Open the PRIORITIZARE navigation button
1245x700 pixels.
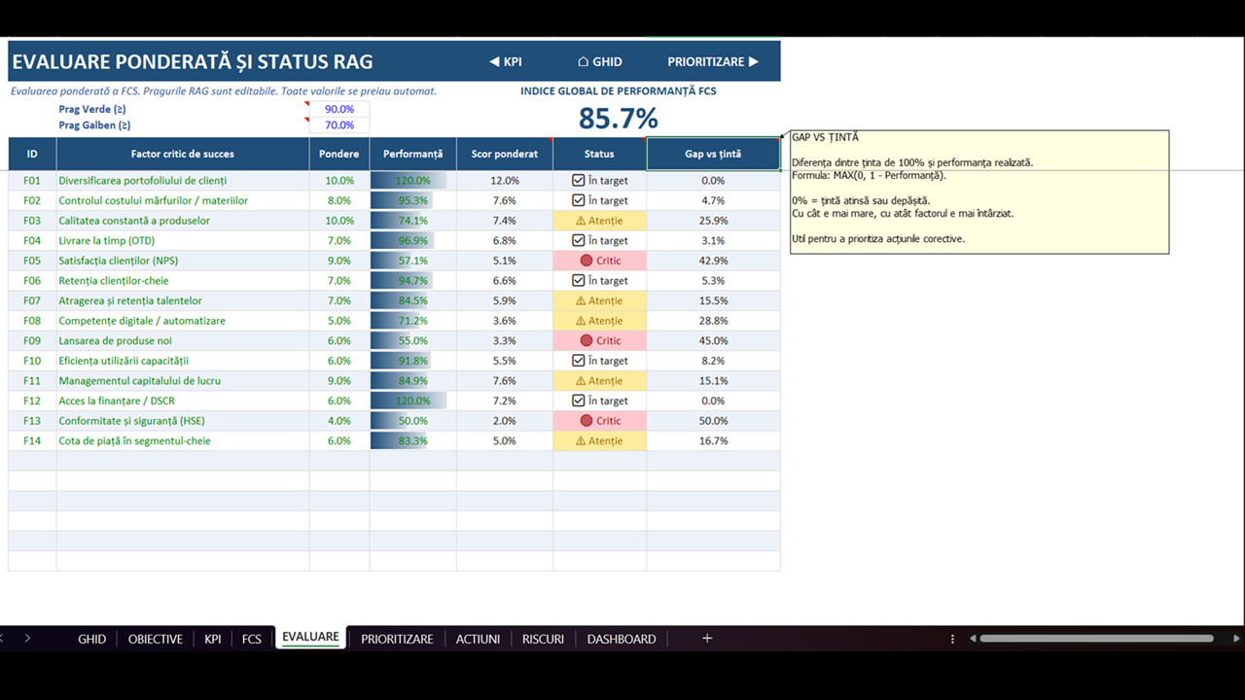[713, 61]
